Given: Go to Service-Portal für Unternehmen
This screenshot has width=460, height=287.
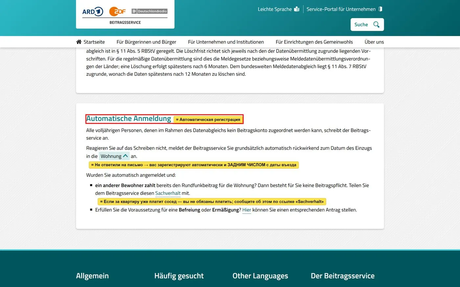Looking at the screenshot, I should point(344,9).
